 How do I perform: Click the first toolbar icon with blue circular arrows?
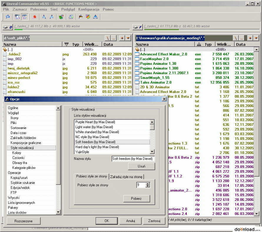(x=8, y=17)
